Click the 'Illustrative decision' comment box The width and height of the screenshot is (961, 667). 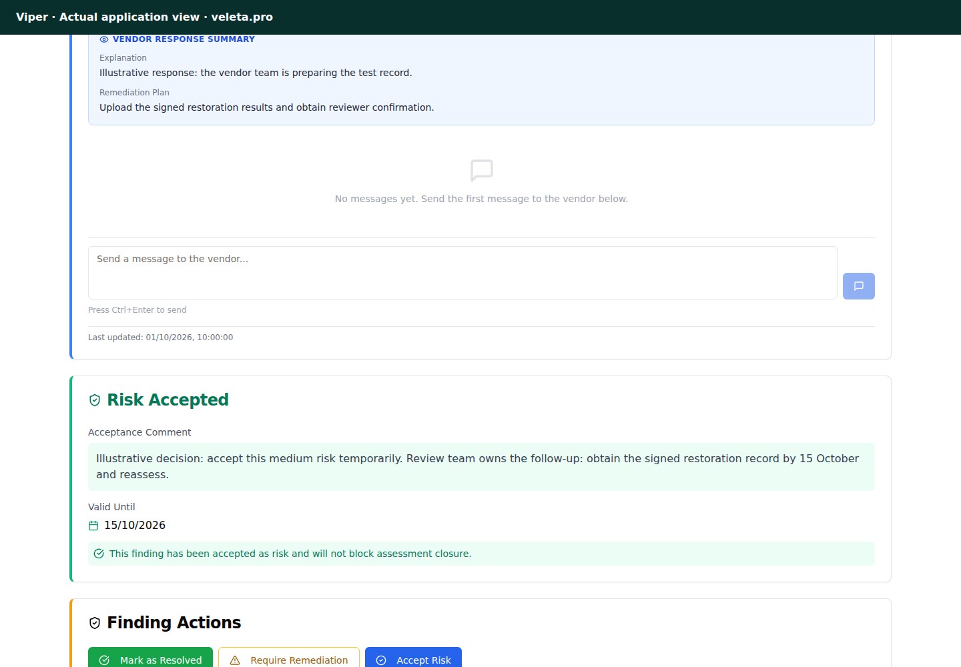tap(481, 467)
